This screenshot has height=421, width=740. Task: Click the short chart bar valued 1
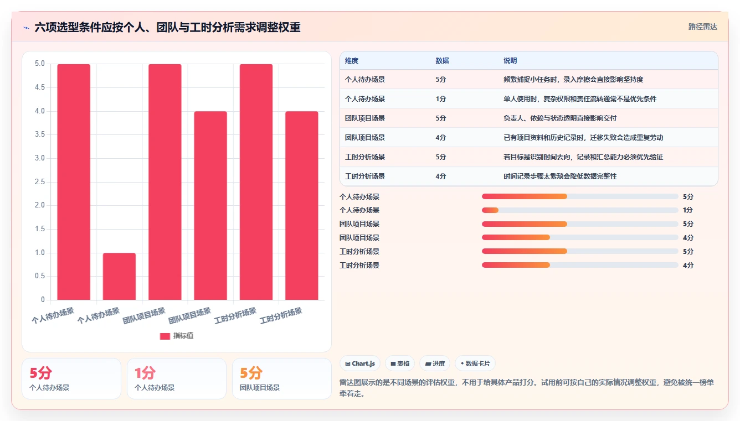coord(119,277)
